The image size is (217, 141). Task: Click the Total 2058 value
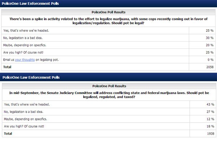210,67
